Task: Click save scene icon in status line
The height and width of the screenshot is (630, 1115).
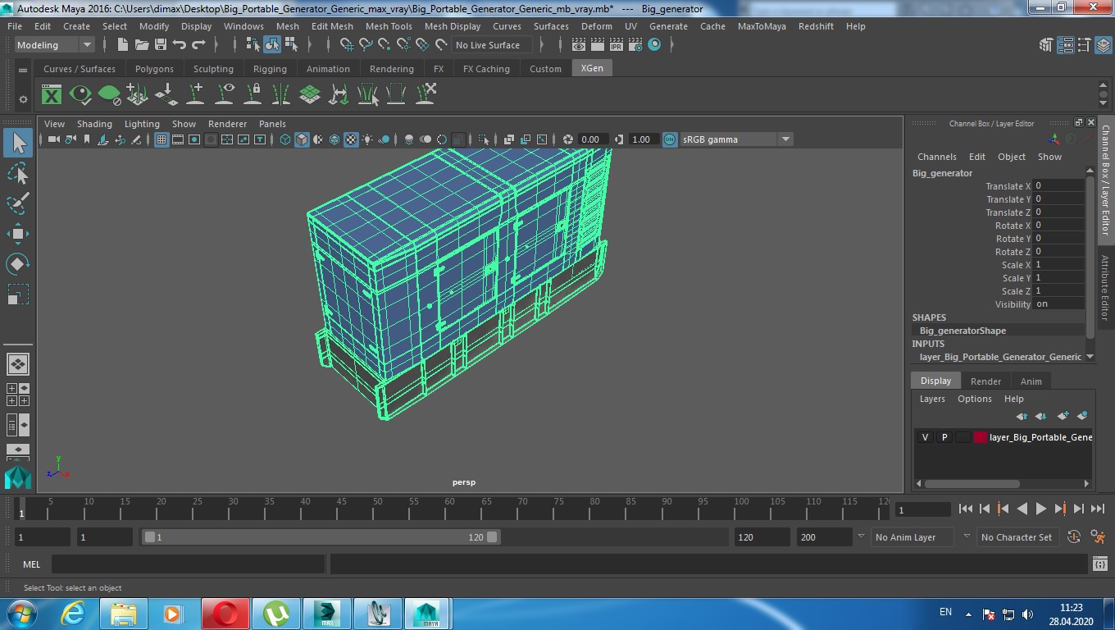Action: tap(161, 45)
